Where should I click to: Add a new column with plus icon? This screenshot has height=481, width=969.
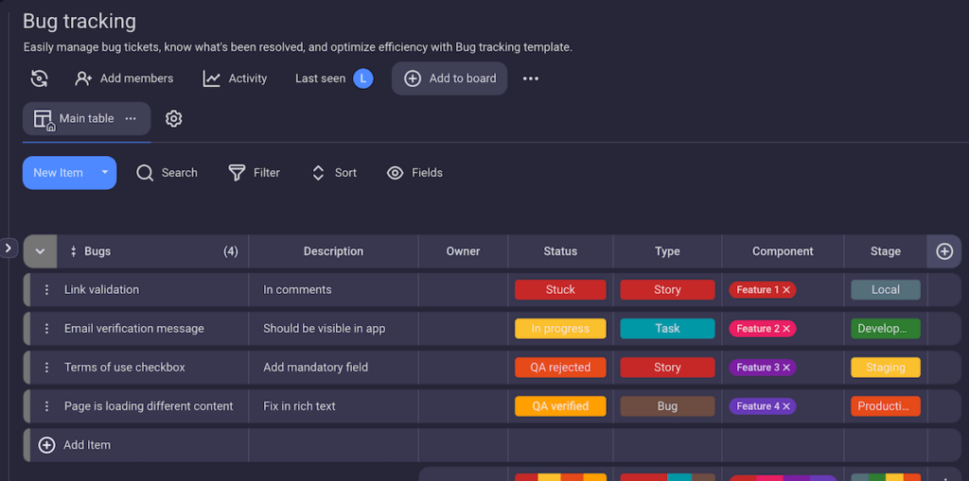tap(943, 251)
